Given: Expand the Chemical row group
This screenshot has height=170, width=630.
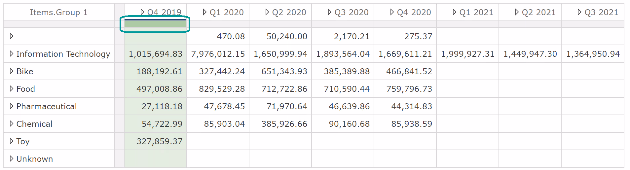Looking at the screenshot, I should [x=12, y=124].
